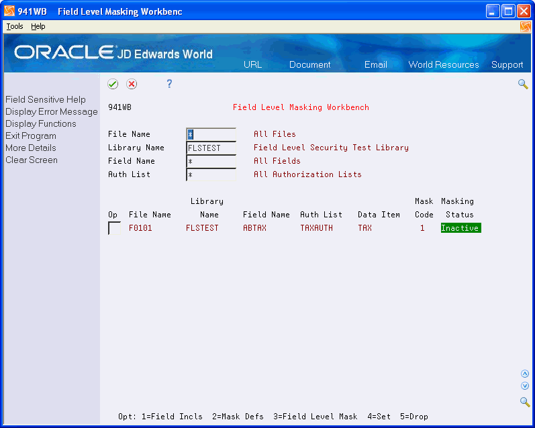
Task: Open World Resources link
Action: pos(444,65)
